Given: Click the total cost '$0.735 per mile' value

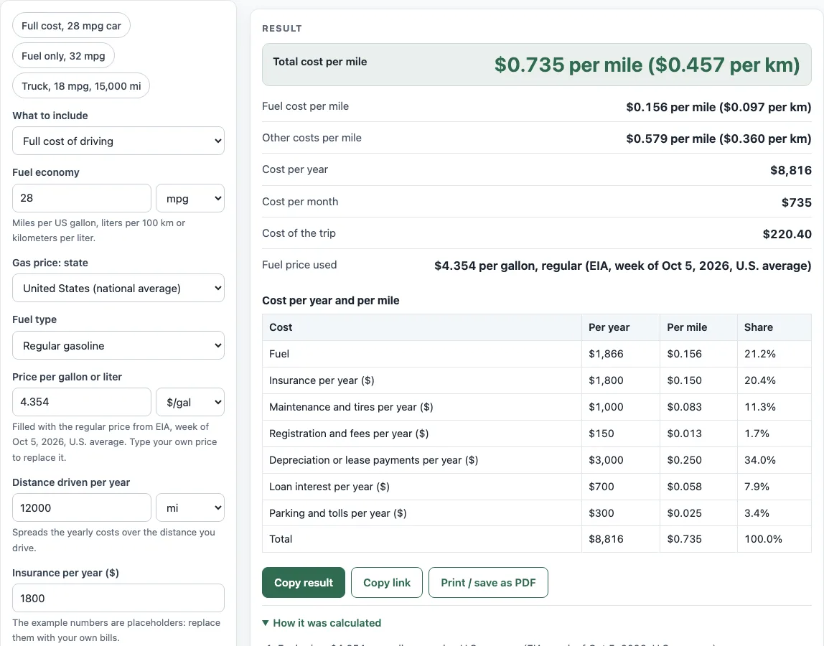Looking at the screenshot, I should (647, 65).
